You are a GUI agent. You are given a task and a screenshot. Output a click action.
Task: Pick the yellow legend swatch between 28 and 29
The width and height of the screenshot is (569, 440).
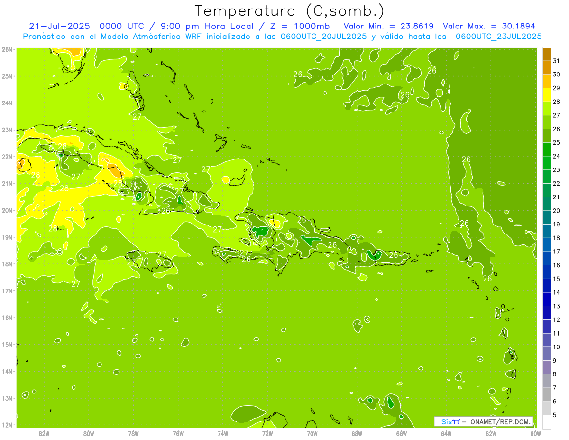547,95
